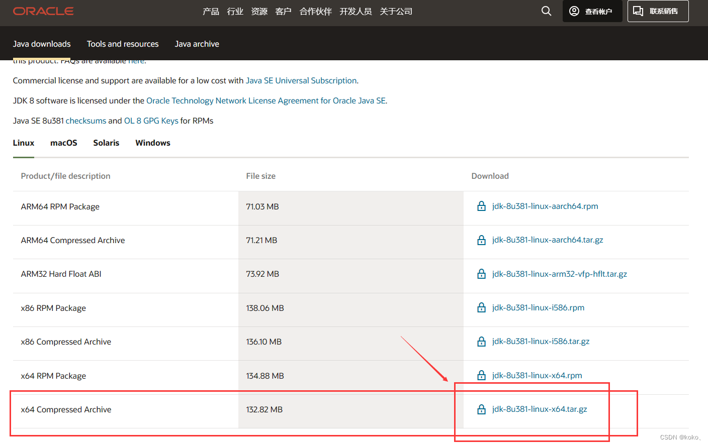This screenshot has width=708, height=445.
Task: Click the 138.06 MB file size
Action: pyautogui.click(x=265, y=308)
